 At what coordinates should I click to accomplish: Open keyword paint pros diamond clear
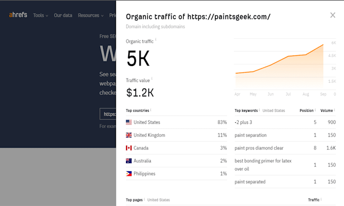[x=259, y=148]
